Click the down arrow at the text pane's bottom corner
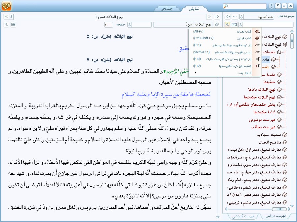The height and width of the screenshot is (222, 297). pyautogui.click(x=218, y=217)
